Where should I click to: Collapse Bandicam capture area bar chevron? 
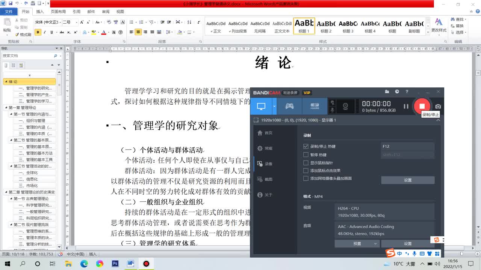click(438, 120)
